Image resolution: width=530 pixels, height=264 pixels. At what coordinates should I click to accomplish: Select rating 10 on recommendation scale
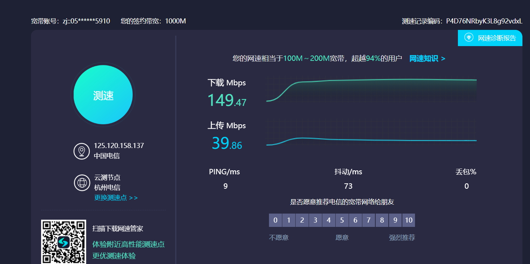pos(408,220)
